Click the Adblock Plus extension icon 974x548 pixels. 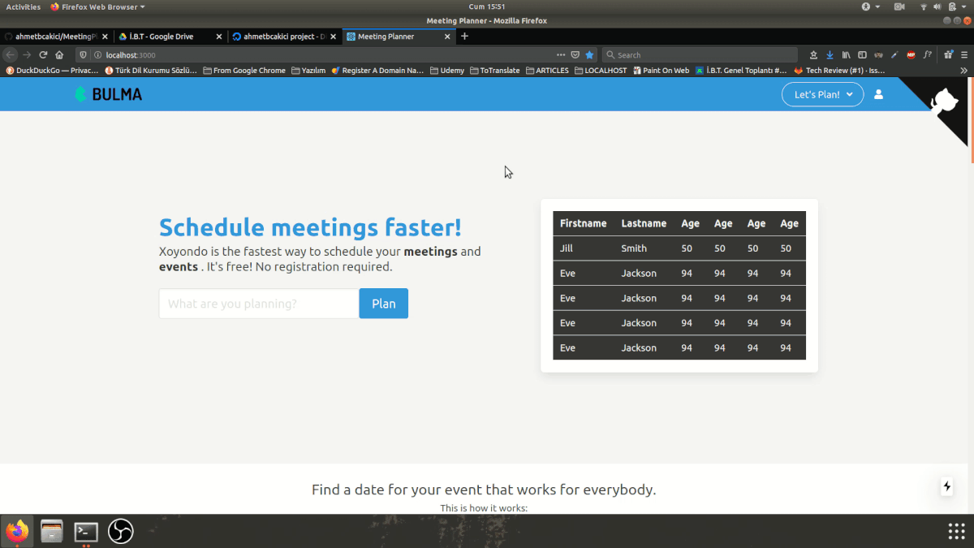coord(911,55)
